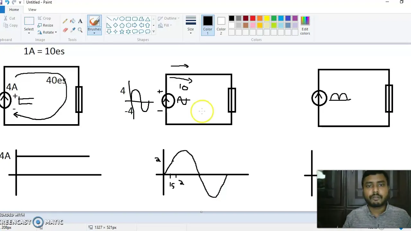Choose the Polygon shape
The height and width of the screenshot is (231, 411).
click(x=141, y=19)
